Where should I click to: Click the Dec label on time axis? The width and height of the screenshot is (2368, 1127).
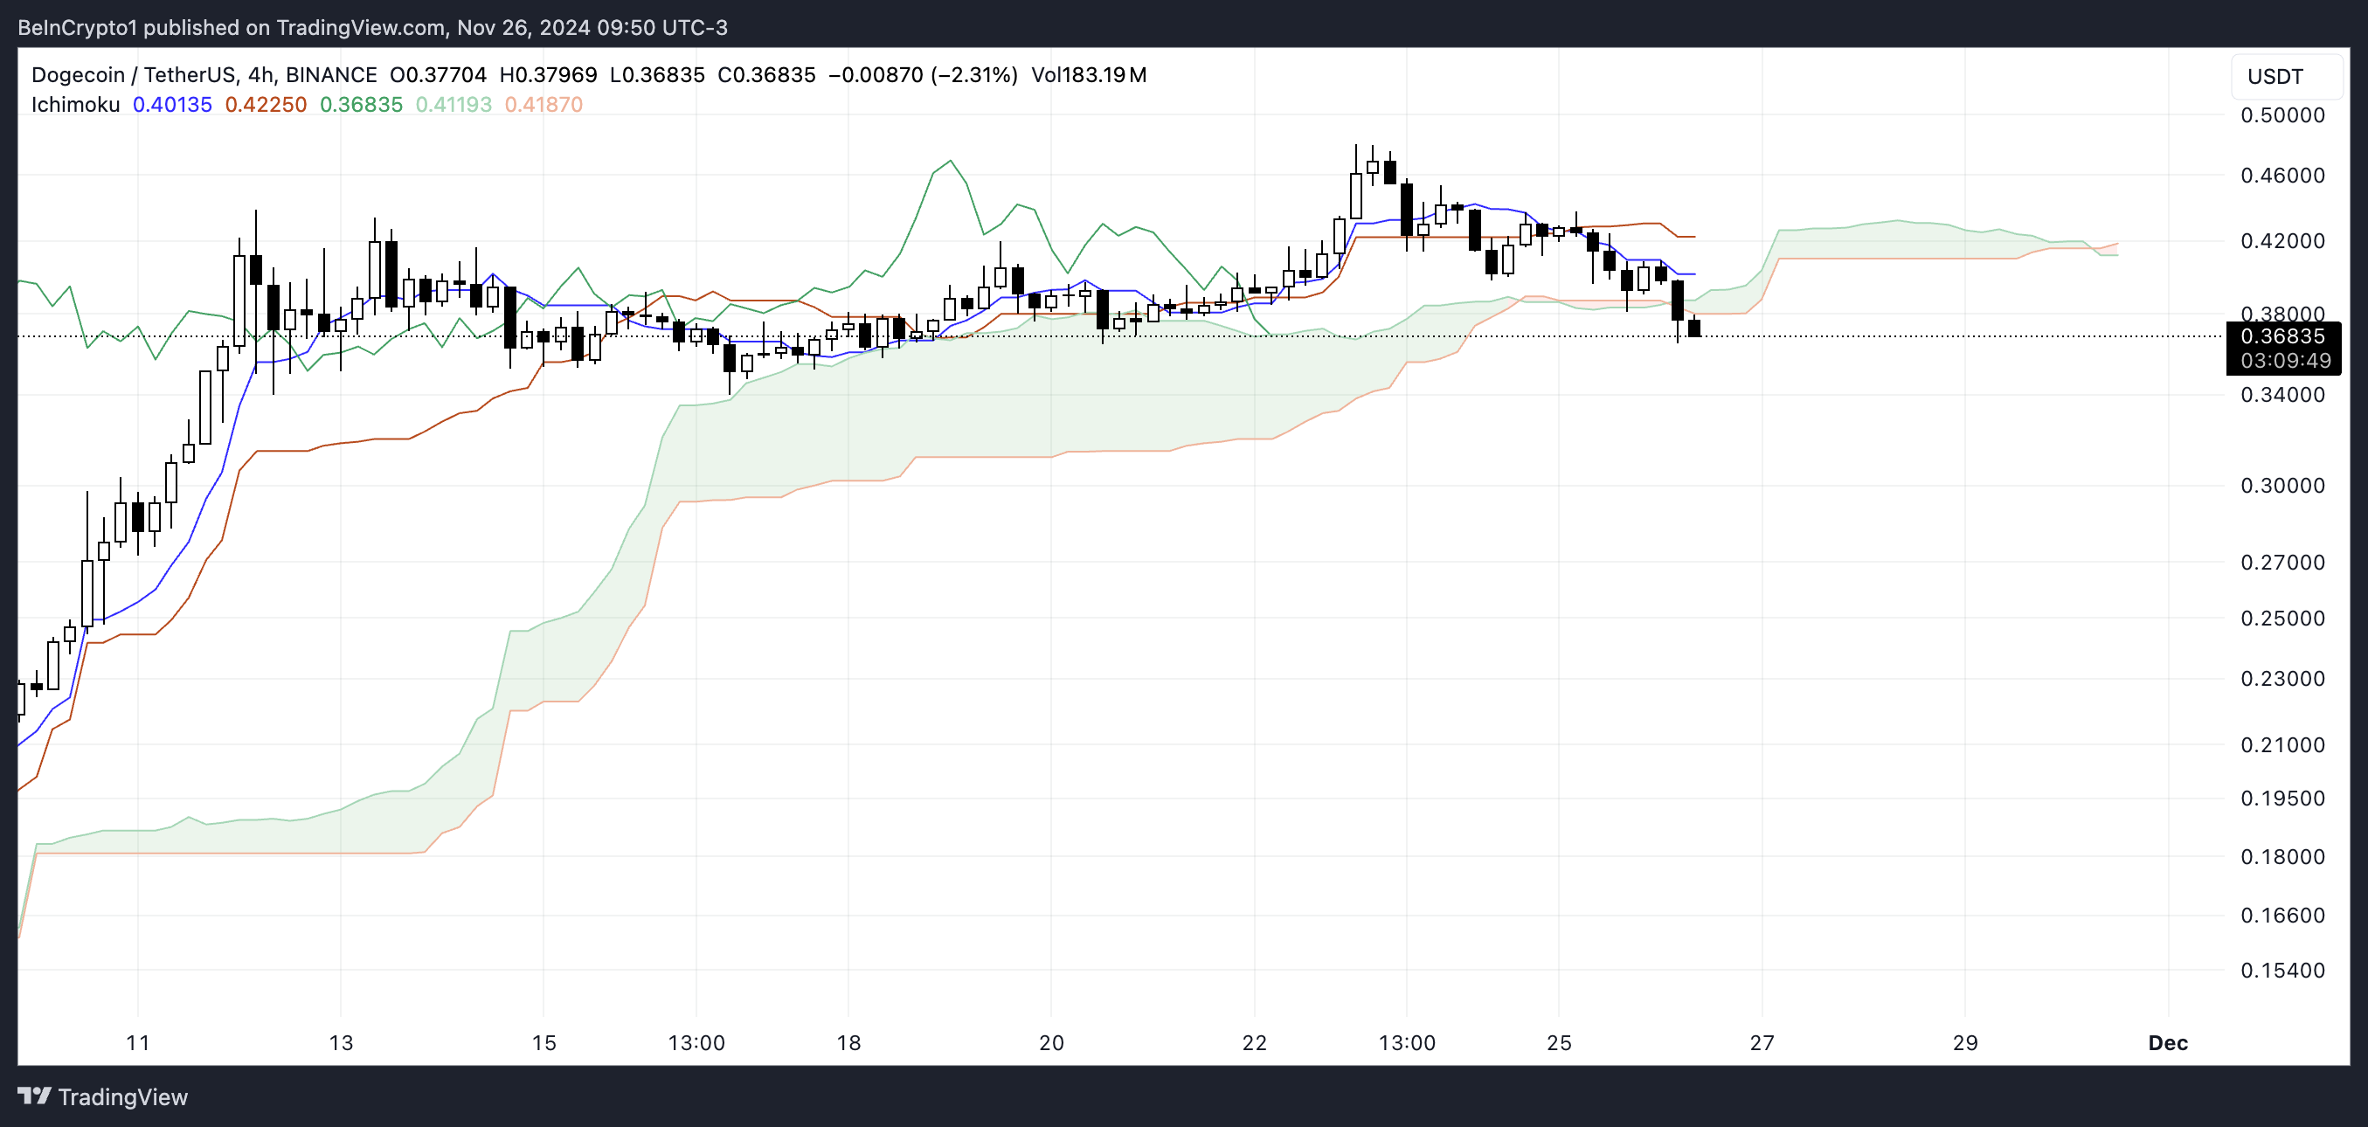(2167, 1042)
